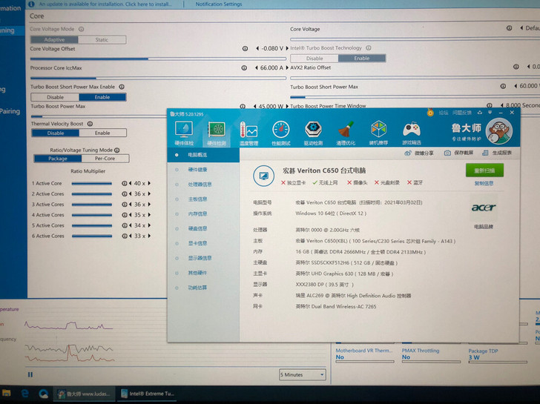Click 保存截屏 save screenshot camera
The image size is (540, 404).
tap(458, 153)
